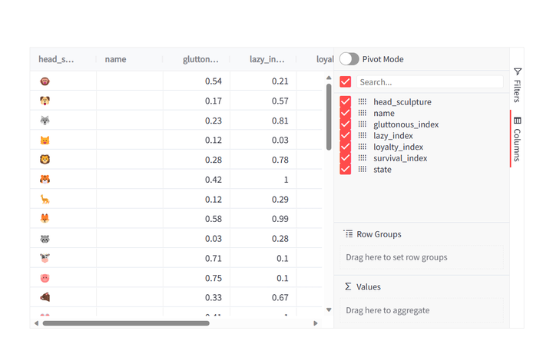Click the vertical scrollbar down arrow
This screenshot has height=364, width=553.
(x=329, y=310)
